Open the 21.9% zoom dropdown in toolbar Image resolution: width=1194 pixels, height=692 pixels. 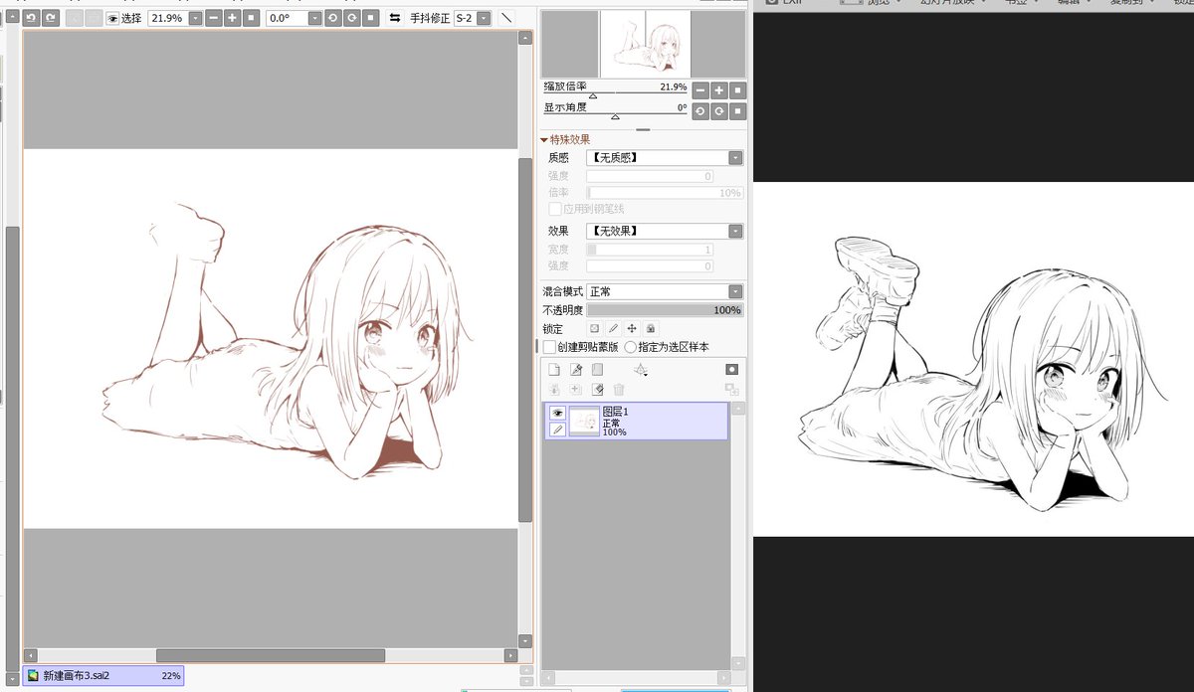(194, 18)
